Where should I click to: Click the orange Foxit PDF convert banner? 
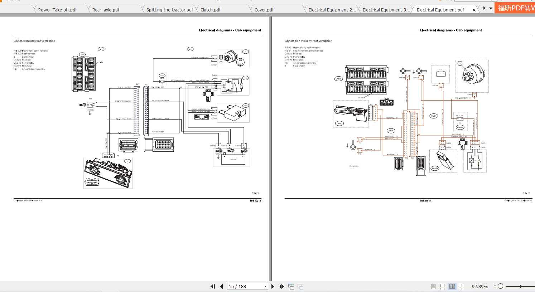tap(515, 8)
